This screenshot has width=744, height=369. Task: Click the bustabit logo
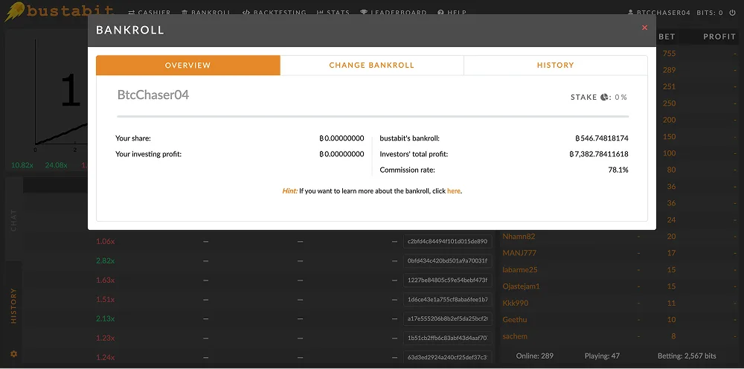pyautogui.click(x=58, y=12)
